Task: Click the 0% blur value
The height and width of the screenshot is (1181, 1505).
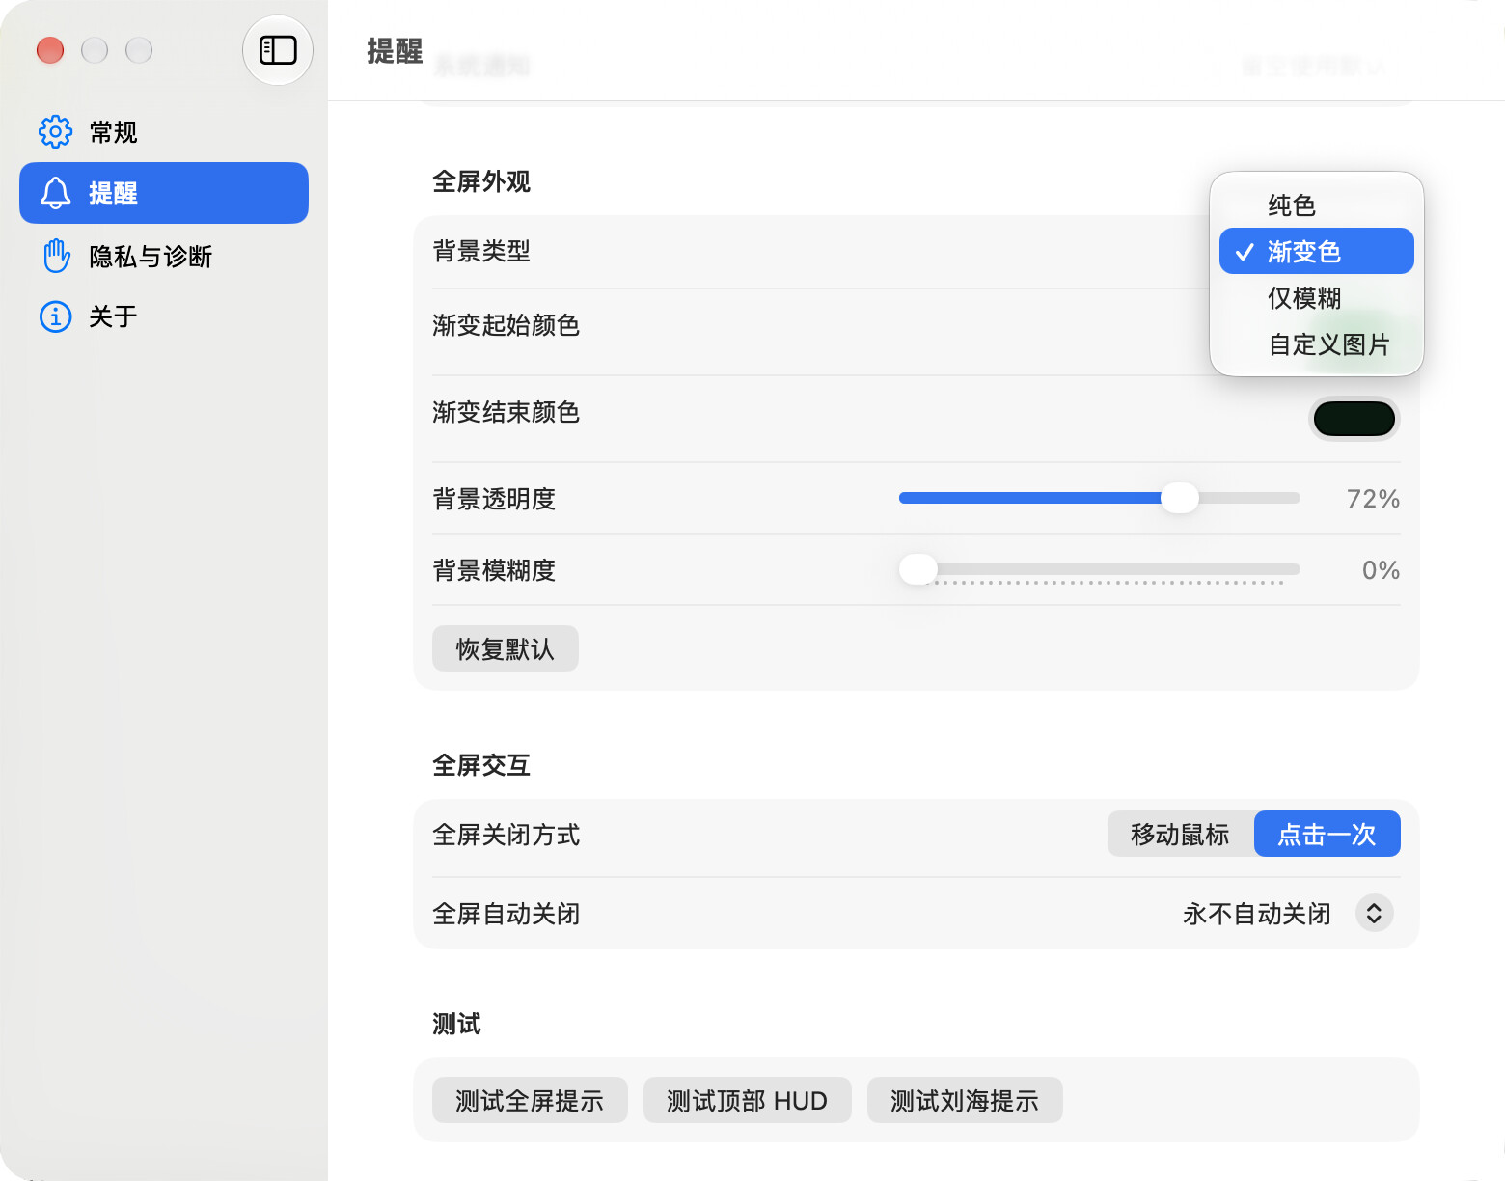Action: coord(1381,570)
